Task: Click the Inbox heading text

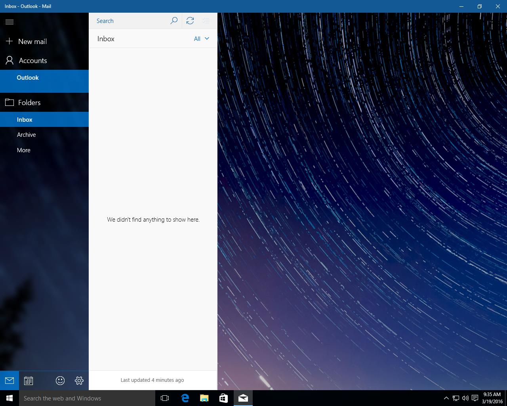Action: coord(106,39)
